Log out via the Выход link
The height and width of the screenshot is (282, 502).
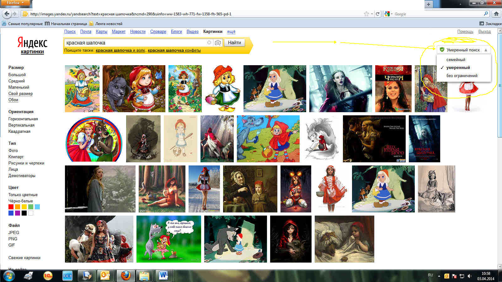click(x=484, y=31)
